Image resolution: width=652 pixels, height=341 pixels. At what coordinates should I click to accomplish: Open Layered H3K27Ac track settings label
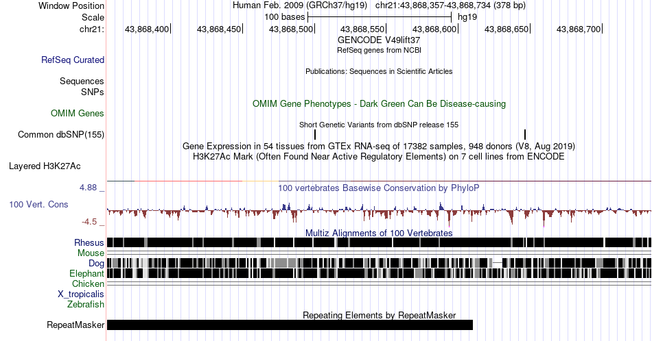tap(45, 166)
